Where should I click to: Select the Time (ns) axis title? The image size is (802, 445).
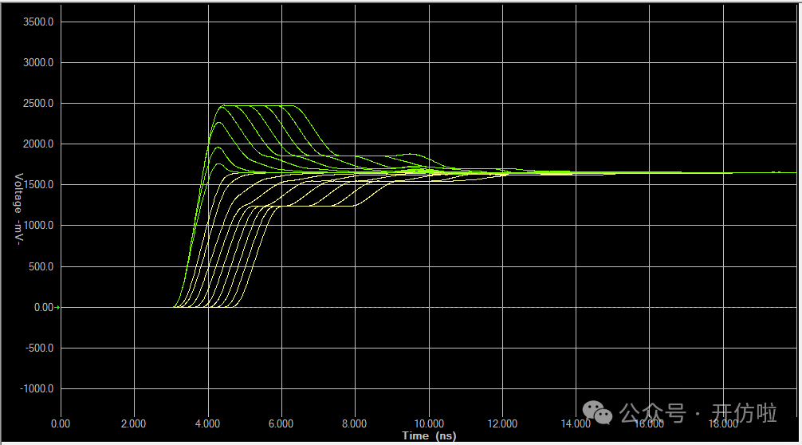pyautogui.click(x=429, y=435)
